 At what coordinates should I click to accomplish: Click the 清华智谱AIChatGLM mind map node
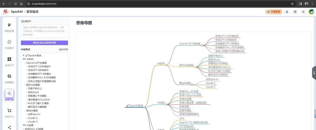[219, 67]
